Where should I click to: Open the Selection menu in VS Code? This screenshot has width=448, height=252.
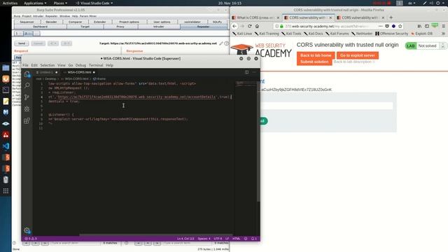click(47, 65)
